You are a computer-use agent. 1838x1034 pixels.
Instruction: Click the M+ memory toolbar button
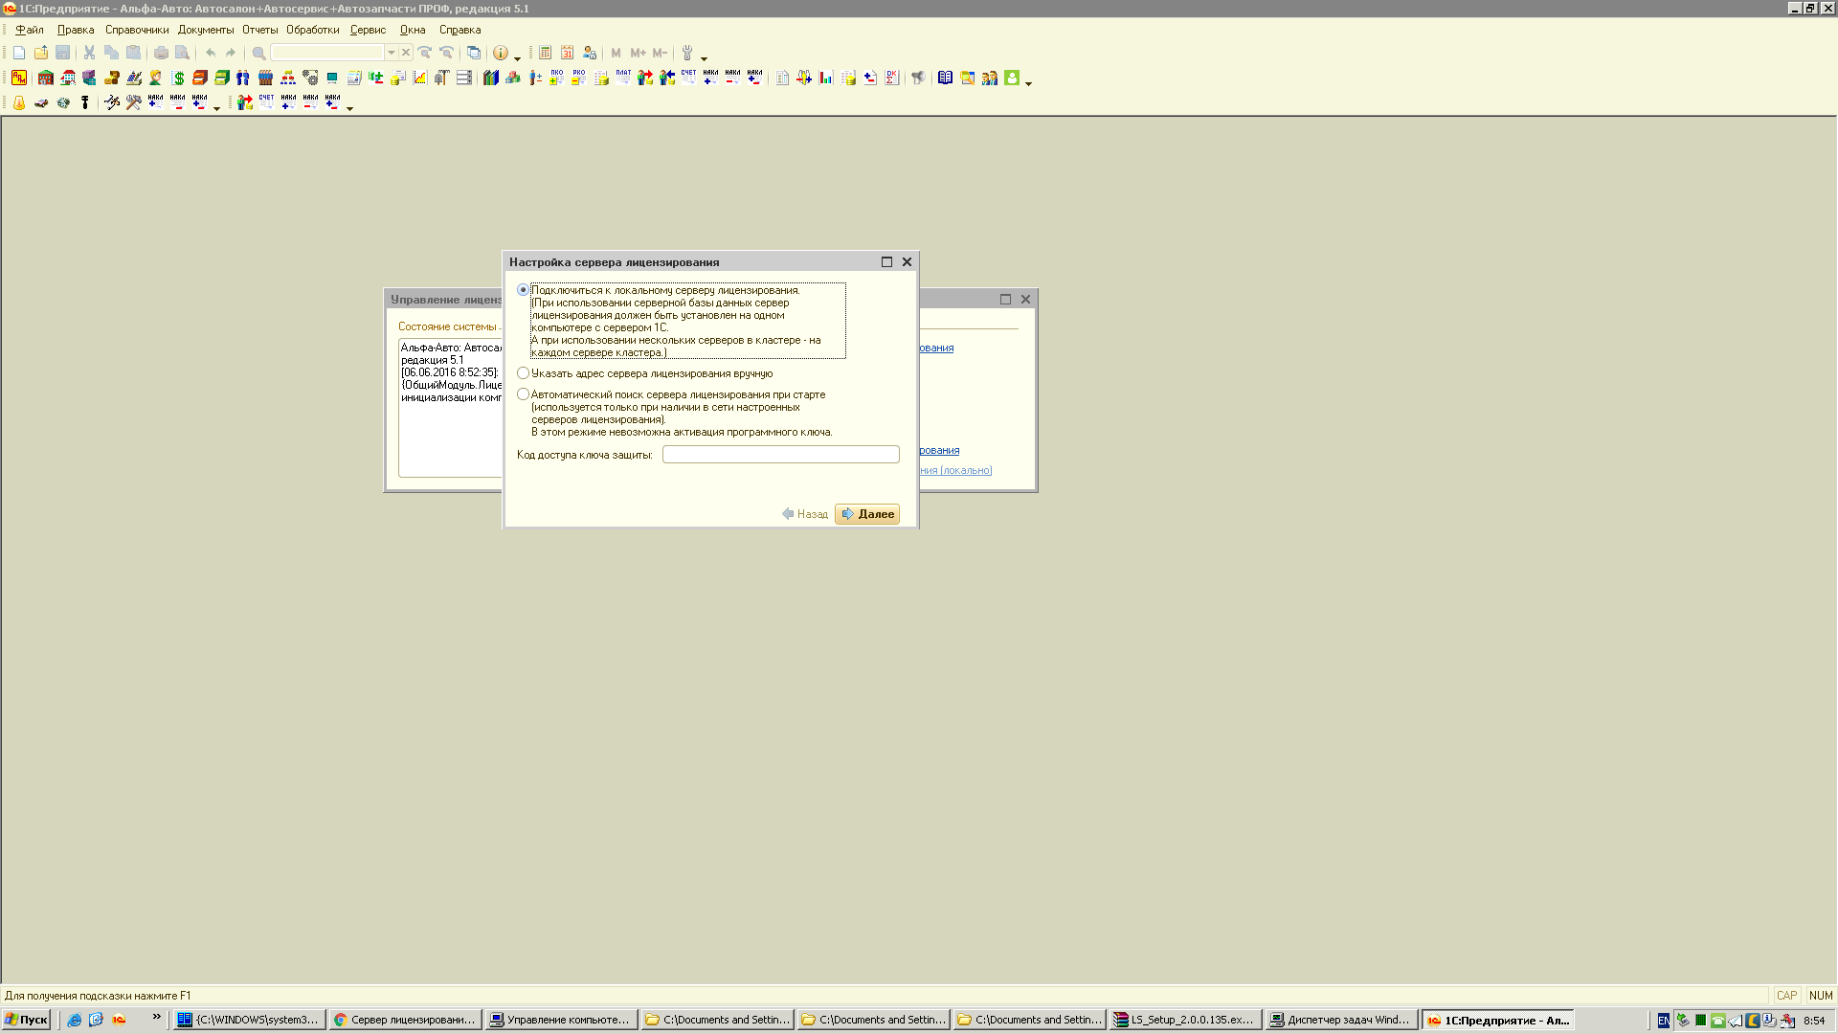coord(639,53)
